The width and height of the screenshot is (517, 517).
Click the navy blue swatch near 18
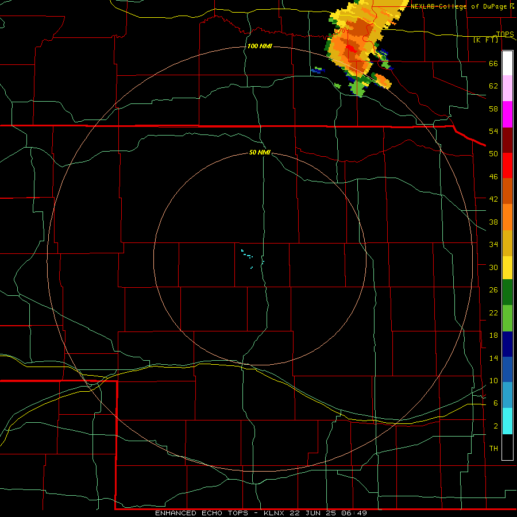(507, 344)
